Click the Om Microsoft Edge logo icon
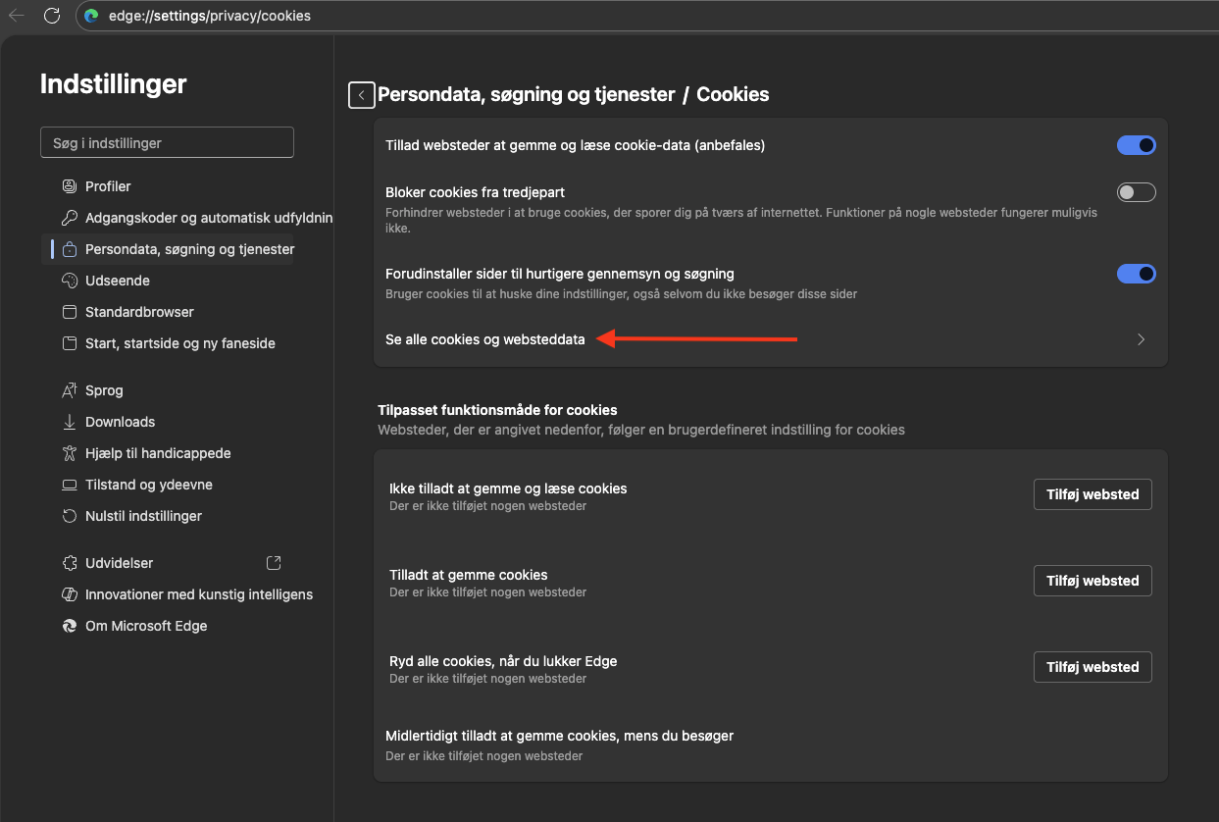Viewport: 1219px width, 822px height. (70, 626)
